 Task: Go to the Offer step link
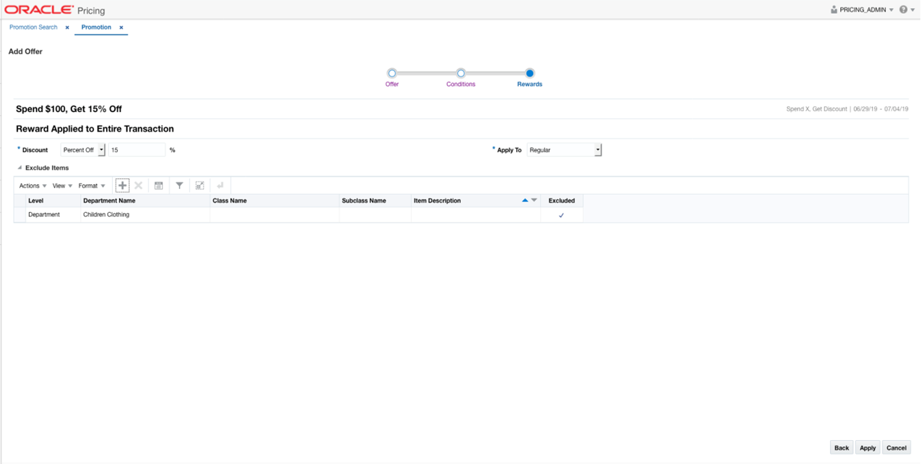pos(392,84)
